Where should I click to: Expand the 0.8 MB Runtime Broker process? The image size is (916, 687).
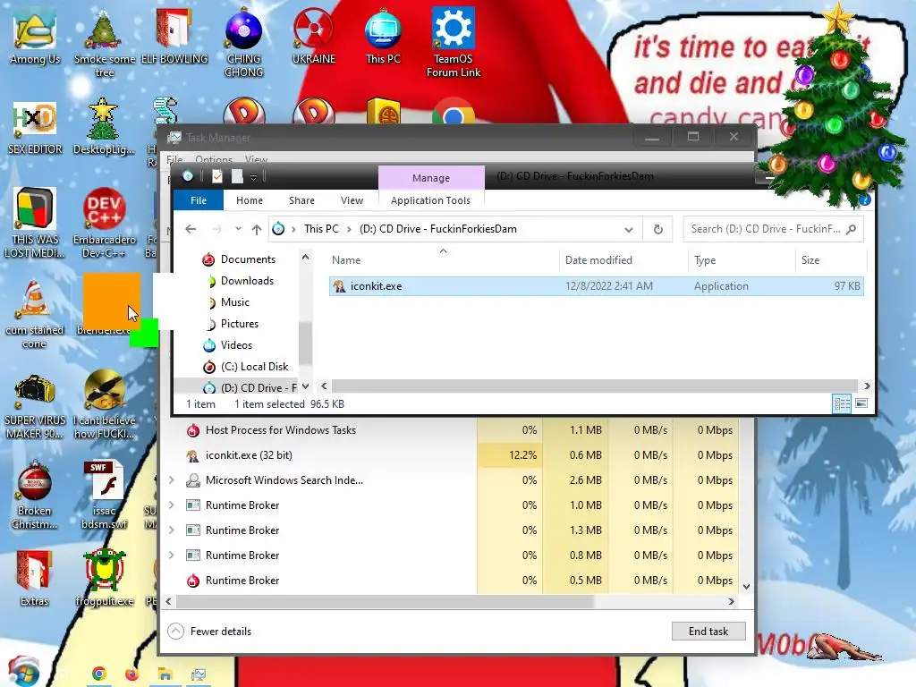pos(172,556)
